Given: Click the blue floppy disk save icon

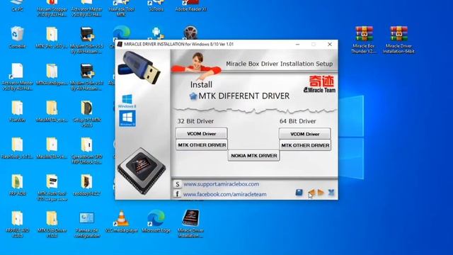Looking at the screenshot, I should coord(299,192).
